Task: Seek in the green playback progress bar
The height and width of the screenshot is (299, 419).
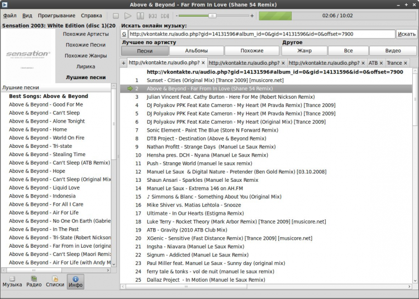Action: click(x=337, y=16)
